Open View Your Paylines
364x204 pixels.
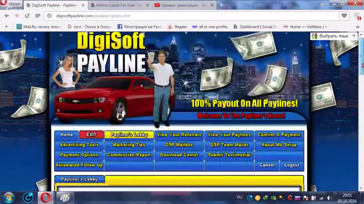pyautogui.click(x=229, y=135)
